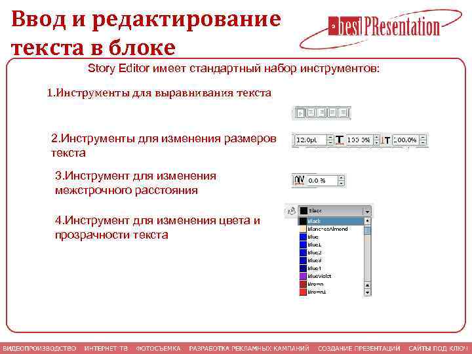The width and height of the screenshot is (472, 354).
Task: Click the color list bottom scroll-down arrow
Action: [367, 292]
